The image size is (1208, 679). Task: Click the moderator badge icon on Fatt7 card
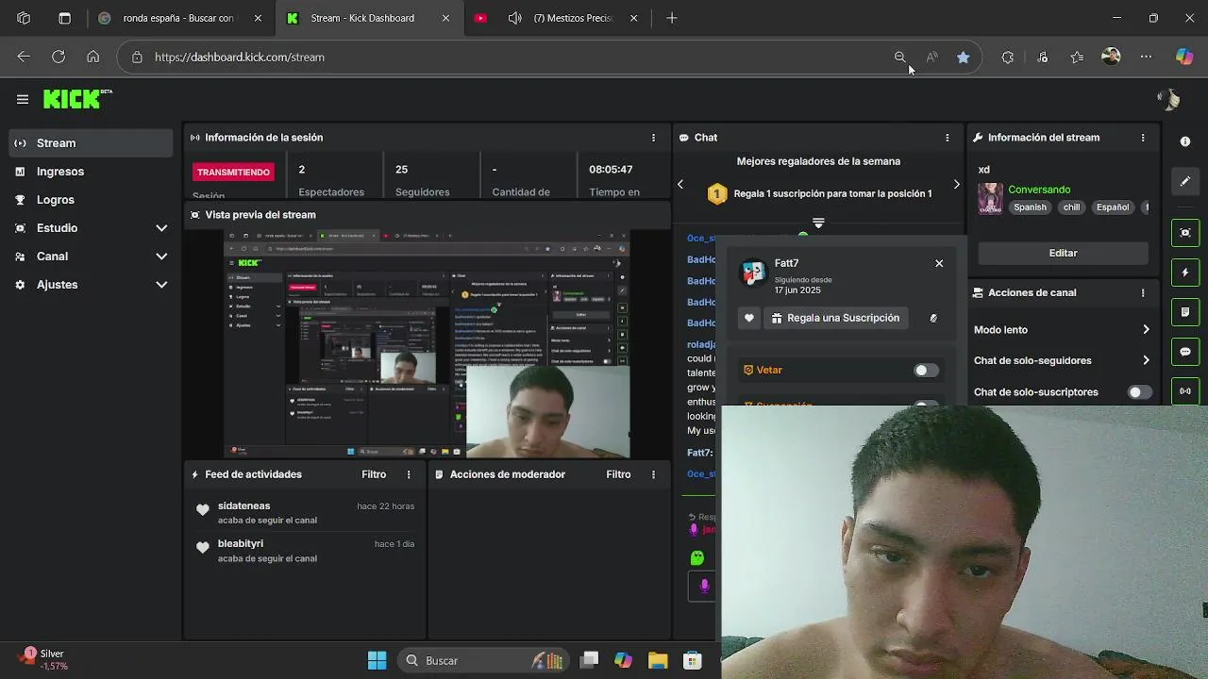[933, 318]
